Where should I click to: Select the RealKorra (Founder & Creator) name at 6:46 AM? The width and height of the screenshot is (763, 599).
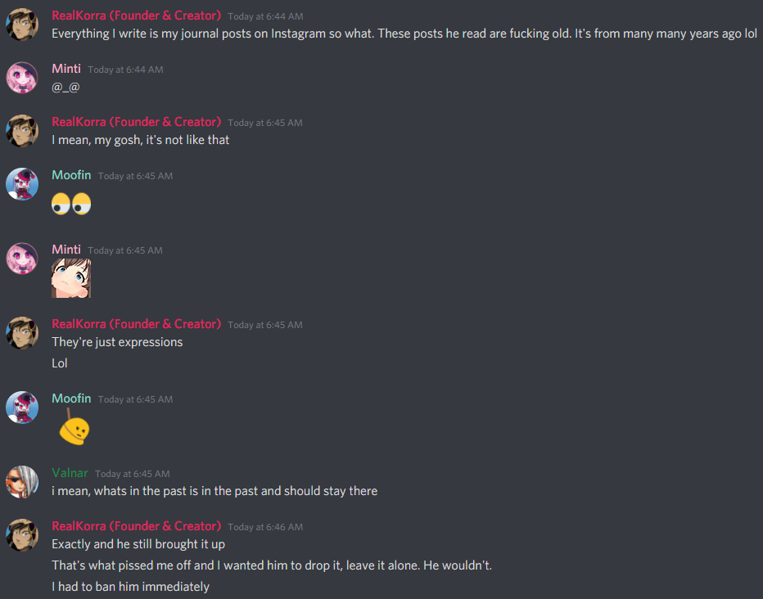point(136,526)
